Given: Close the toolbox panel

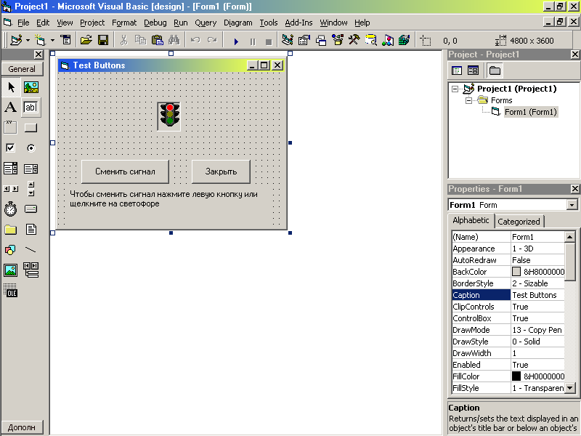Looking at the screenshot, I should pyautogui.click(x=38, y=54).
